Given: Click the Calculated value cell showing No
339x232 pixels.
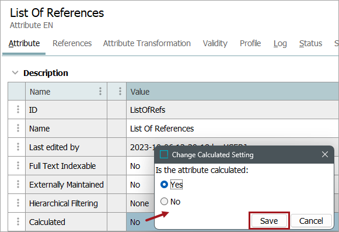Looking at the screenshot, I should pos(140,222).
